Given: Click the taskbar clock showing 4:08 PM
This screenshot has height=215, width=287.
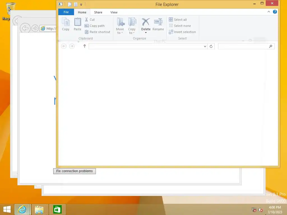Looking at the screenshot, I should coord(275,210).
